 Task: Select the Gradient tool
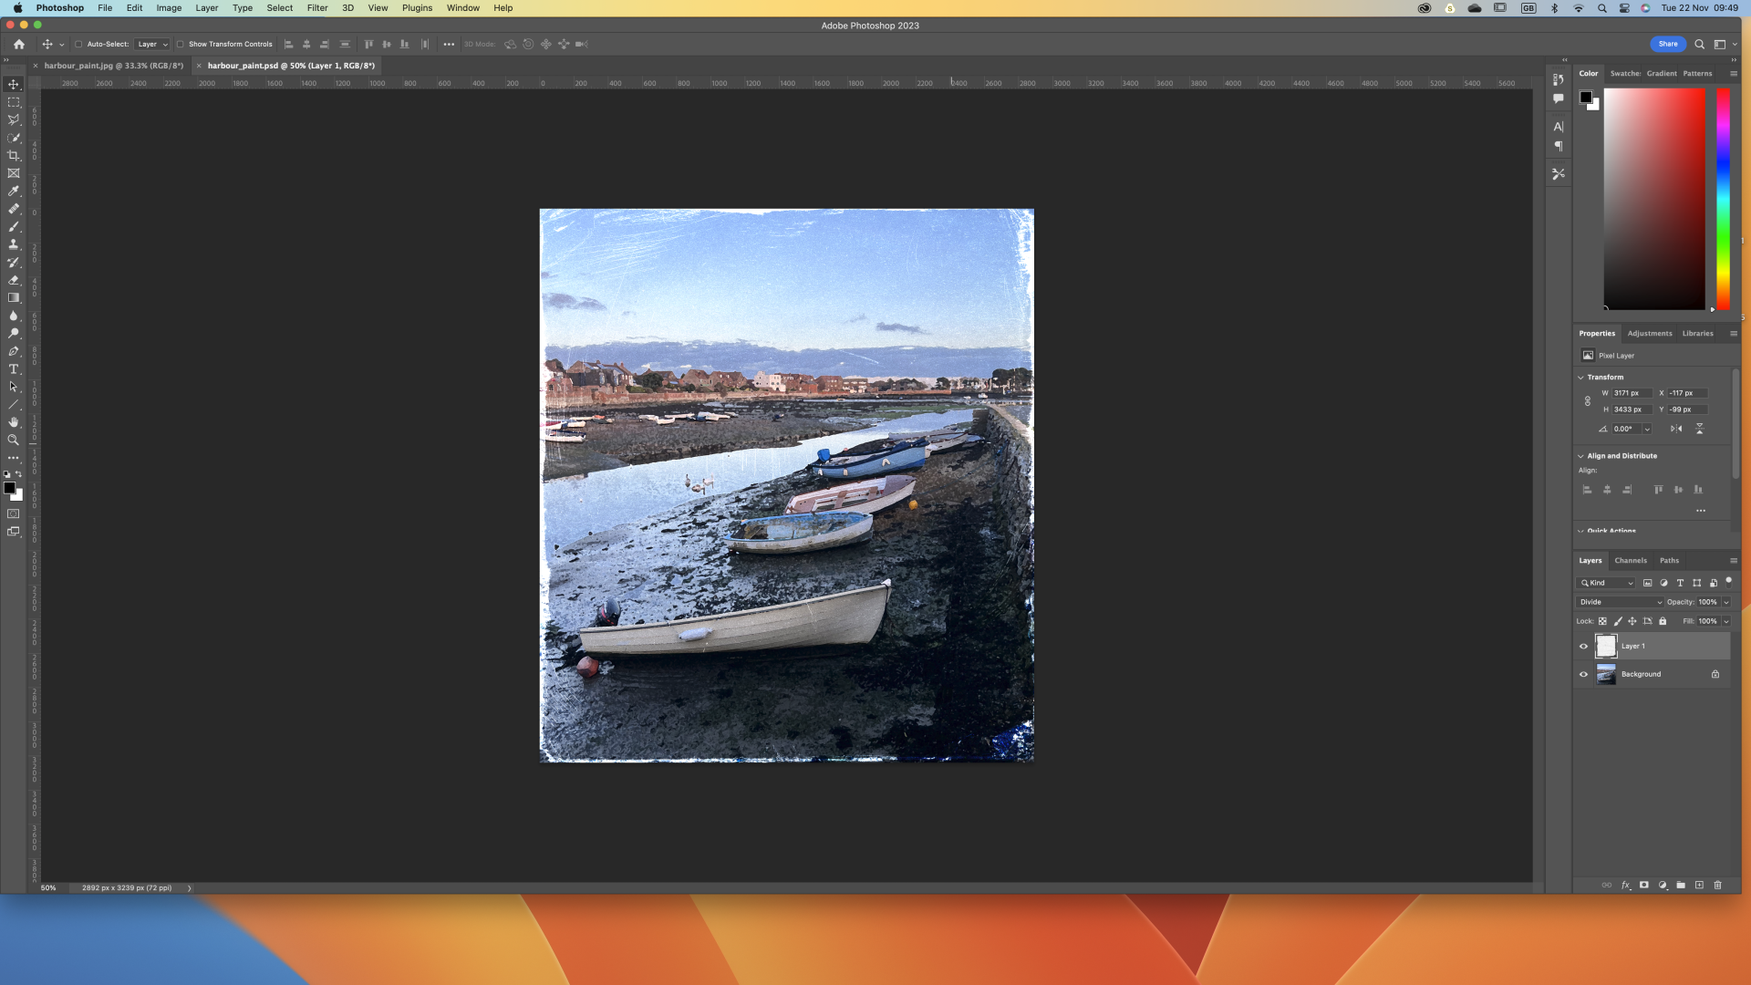14,298
